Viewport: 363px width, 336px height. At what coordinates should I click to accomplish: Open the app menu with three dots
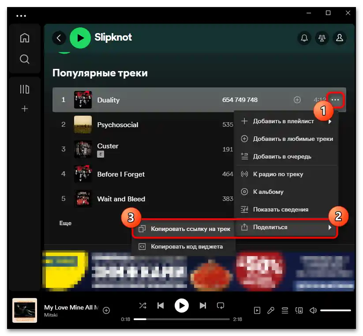(x=21, y=15)
